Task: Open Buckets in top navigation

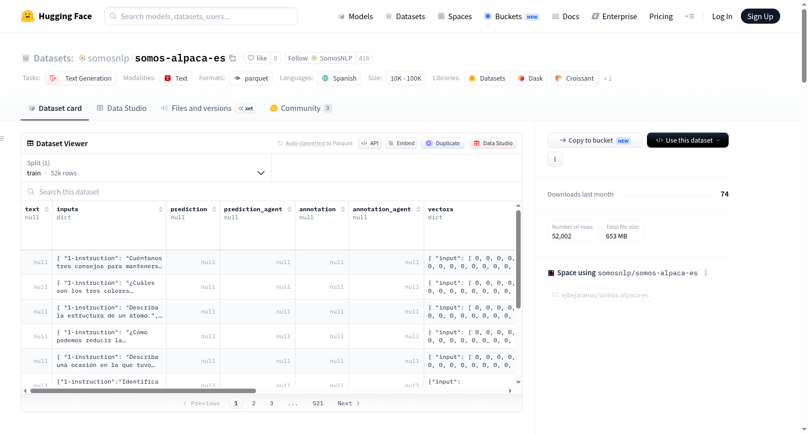Action: coord(512,16)
